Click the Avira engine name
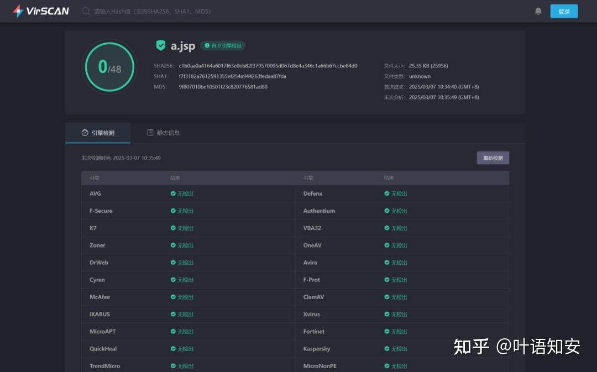597x372 pixels. 310,263
